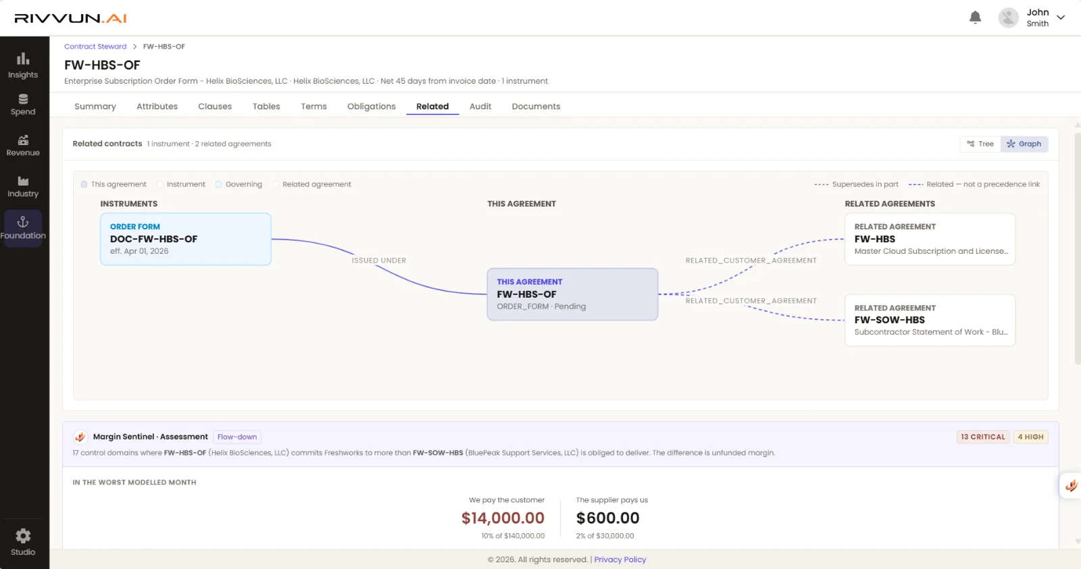Click the Instrument legend swatch
This screenshot has height=569, width=1081.
160,184
